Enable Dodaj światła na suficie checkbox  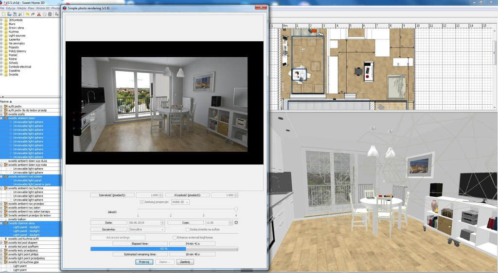(187, 229)
